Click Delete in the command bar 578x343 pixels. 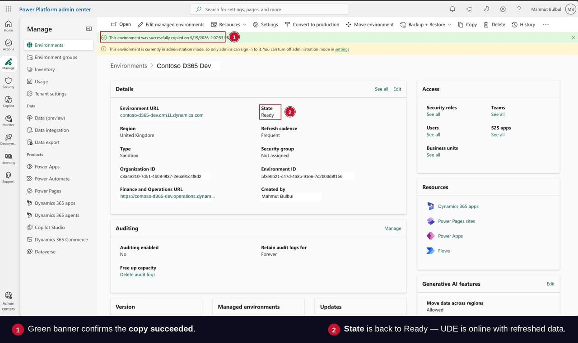494,24
